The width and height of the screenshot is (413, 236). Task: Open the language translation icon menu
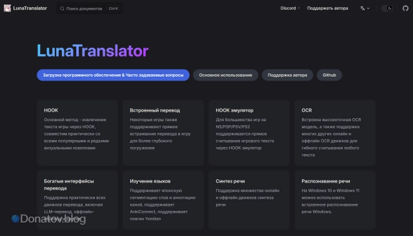365,8
